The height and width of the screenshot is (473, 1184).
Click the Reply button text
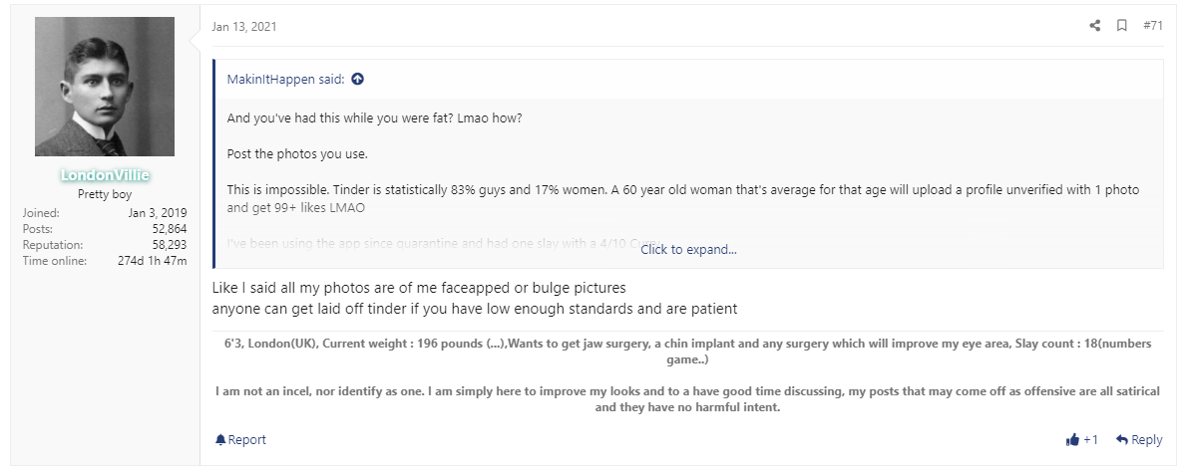[x=1147, y=440]
